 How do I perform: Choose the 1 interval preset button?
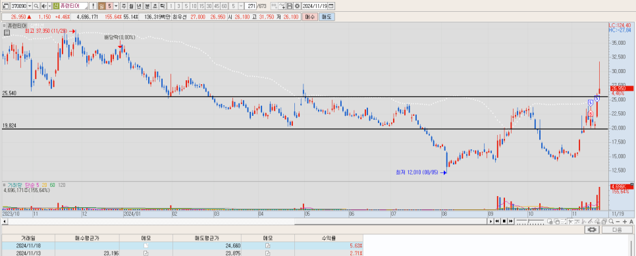[171, 6]
